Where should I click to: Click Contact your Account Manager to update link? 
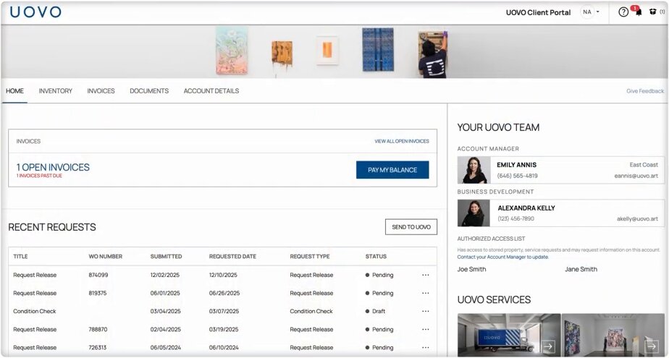pyautogui.click(x=503, y=257)
